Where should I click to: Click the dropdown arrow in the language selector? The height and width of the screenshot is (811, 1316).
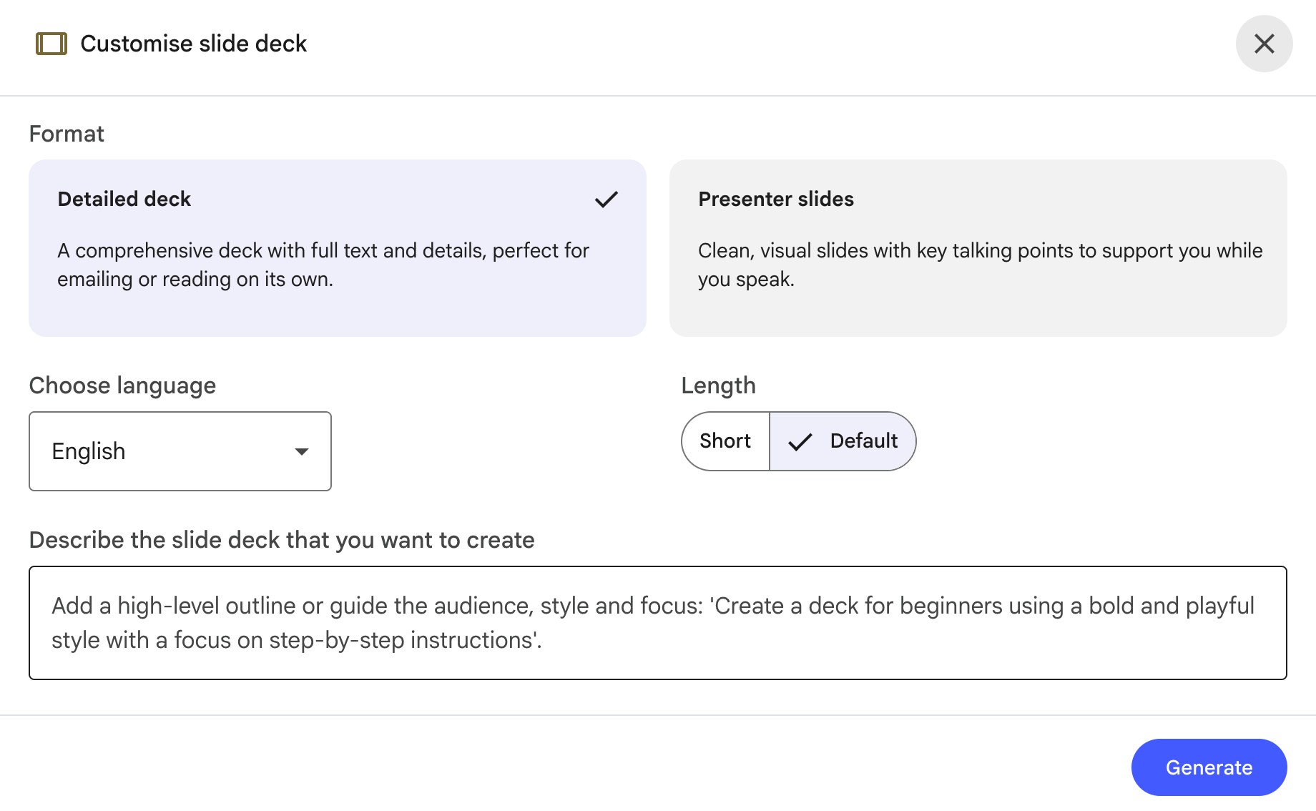point(302,451)
